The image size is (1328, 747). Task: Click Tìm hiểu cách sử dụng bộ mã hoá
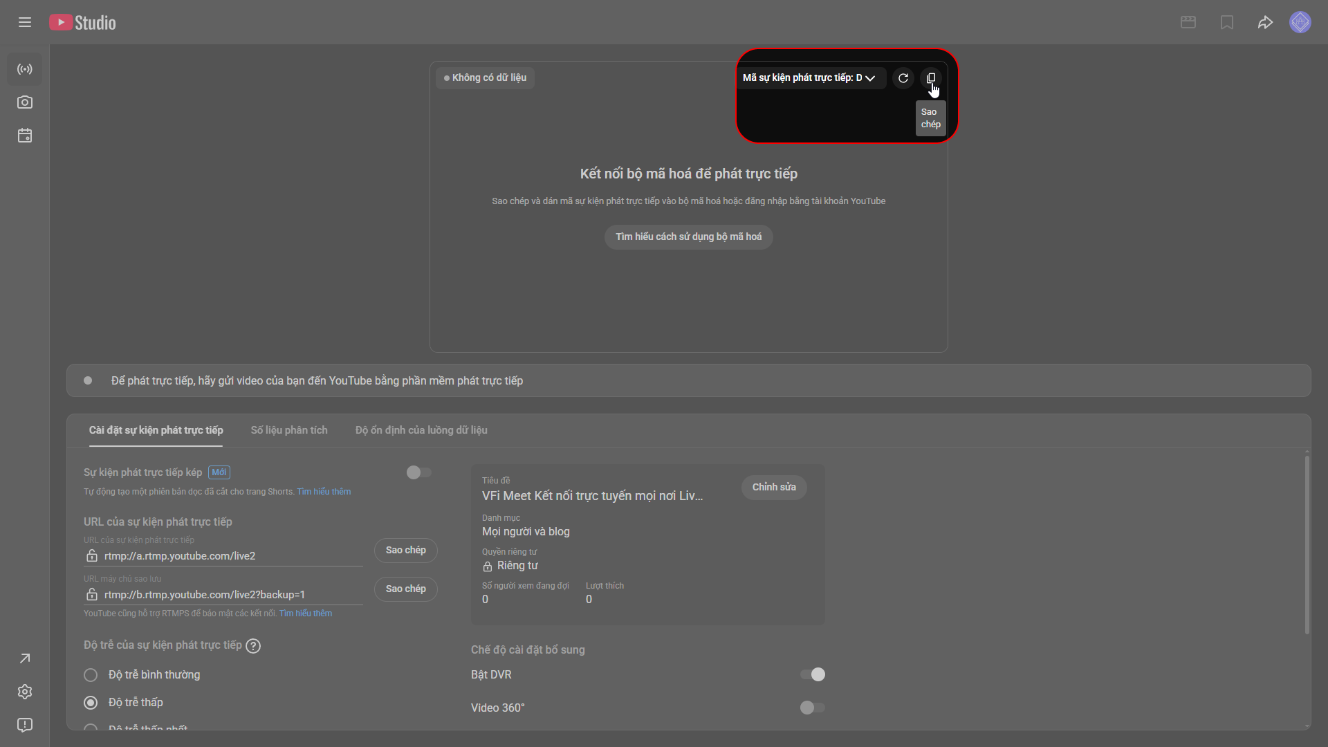tap(688, 237)
